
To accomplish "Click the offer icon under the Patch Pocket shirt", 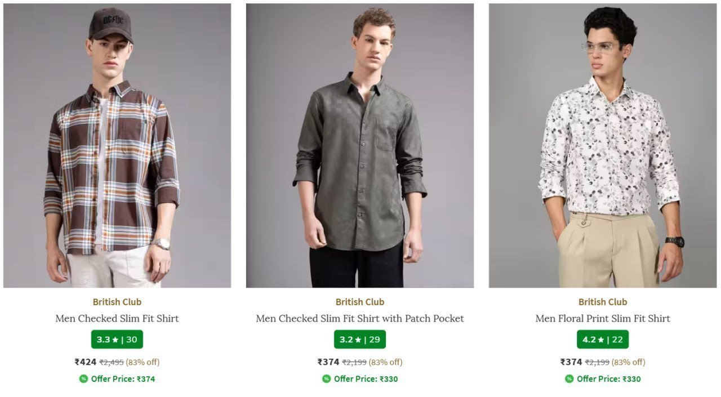I will pos(326,379).
